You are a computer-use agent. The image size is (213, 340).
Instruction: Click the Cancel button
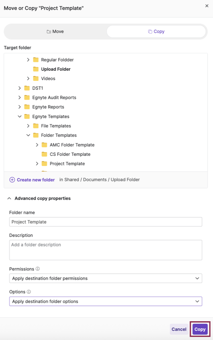pyautogui.click(x=179, y=329)
